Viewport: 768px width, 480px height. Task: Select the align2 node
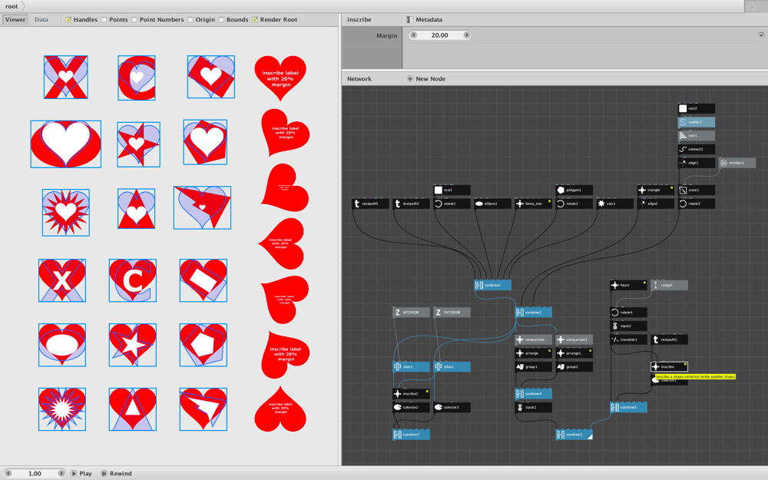655,204
